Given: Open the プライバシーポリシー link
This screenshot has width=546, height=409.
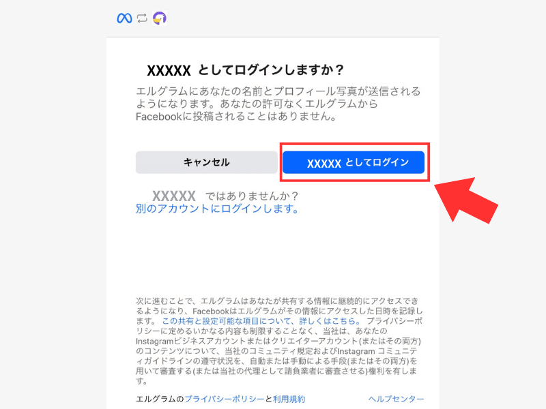Looking at the screenshot, I should coord(225,399).
